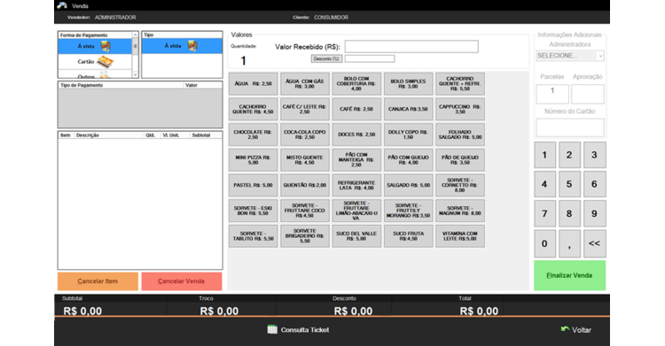Image resolution: width=665 pixels, height=346 pixels.
Task: Add CHOCOLATE R$ 2,50 product
Action: [x=254, y=135]
